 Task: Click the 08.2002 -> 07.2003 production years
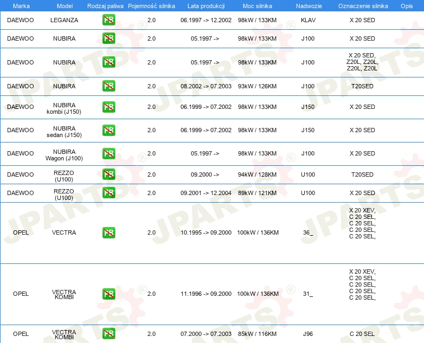[x=206, y=86]
